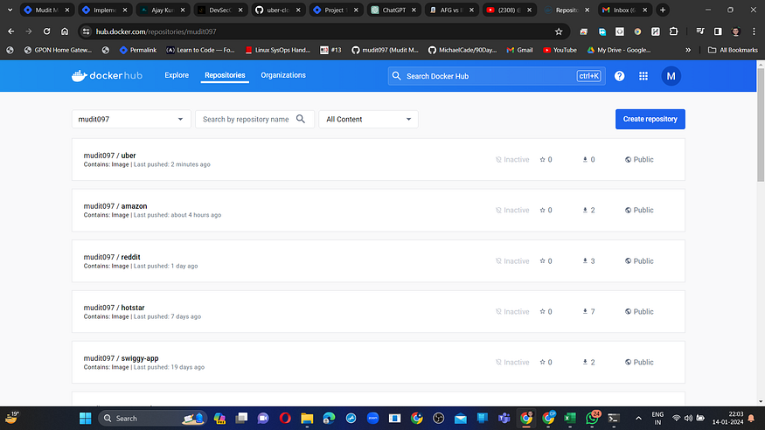This screenshot has width=765, height=430.
Task: Show hidden system tray icons
Action: coord(638,419)
